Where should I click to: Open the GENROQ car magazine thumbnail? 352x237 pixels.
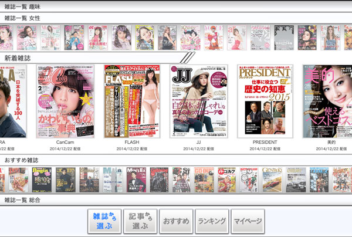(272, 180)
